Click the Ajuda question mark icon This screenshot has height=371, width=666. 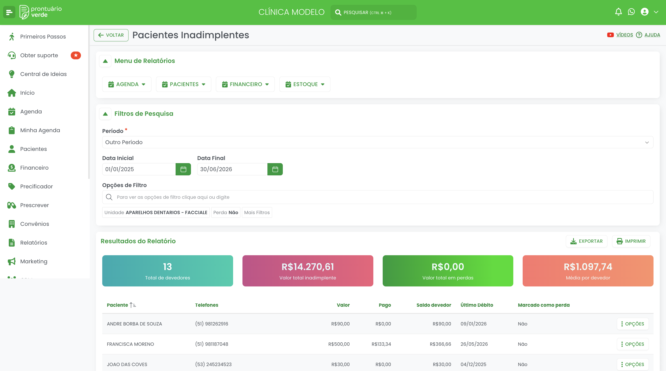point(639,35)
